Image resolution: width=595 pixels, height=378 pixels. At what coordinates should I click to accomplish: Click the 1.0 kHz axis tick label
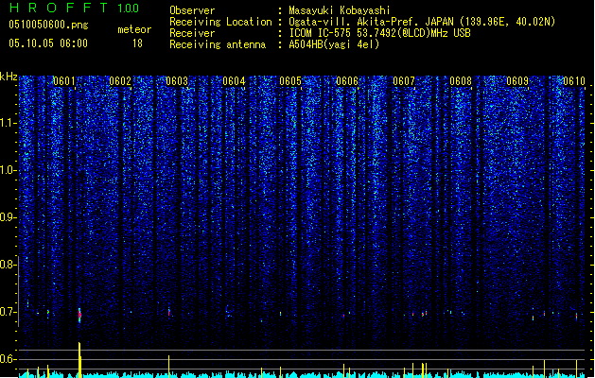coord(8,170)
